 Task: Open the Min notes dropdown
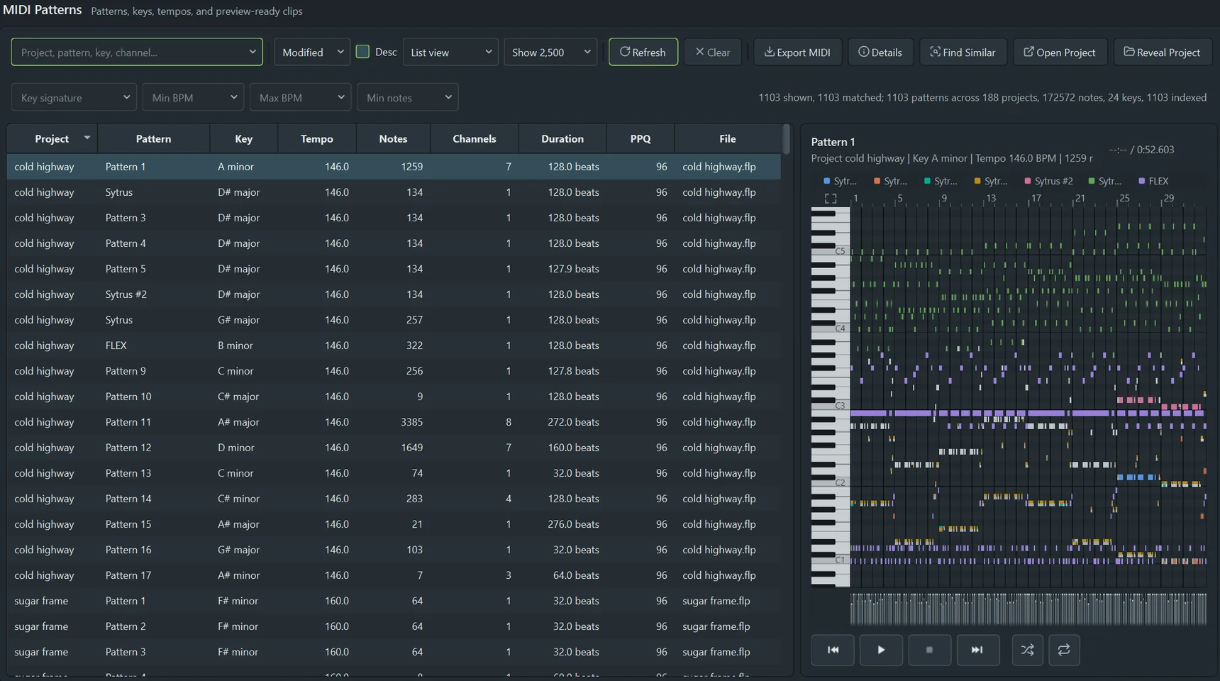tap(407, 97)
